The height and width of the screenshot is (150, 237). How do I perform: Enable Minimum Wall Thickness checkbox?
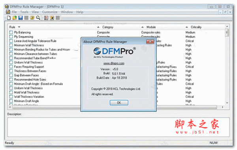pos(11,45)
